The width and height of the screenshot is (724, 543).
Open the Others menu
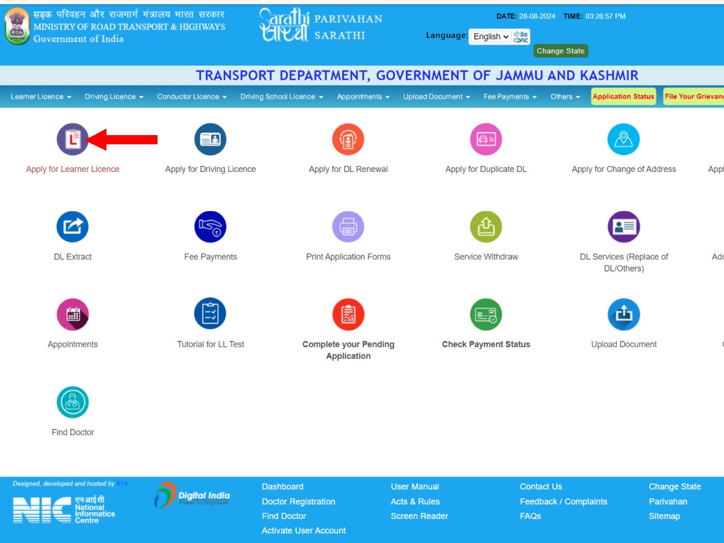[x=564, y=97]
